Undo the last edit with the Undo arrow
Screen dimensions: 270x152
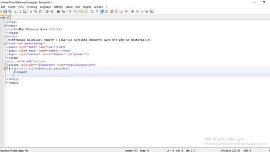47,11
